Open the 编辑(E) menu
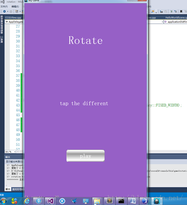187x205 pixels. (15, 6)
